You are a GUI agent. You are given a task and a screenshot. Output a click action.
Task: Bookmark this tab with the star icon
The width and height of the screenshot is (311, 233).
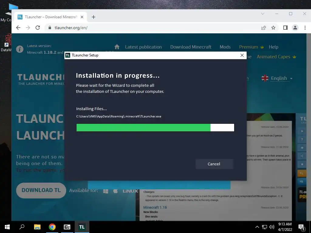[x=273, y=28]
